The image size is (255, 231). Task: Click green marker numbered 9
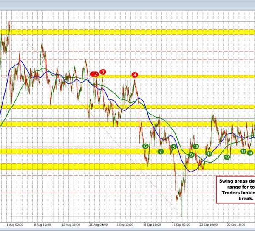point(192,155)
